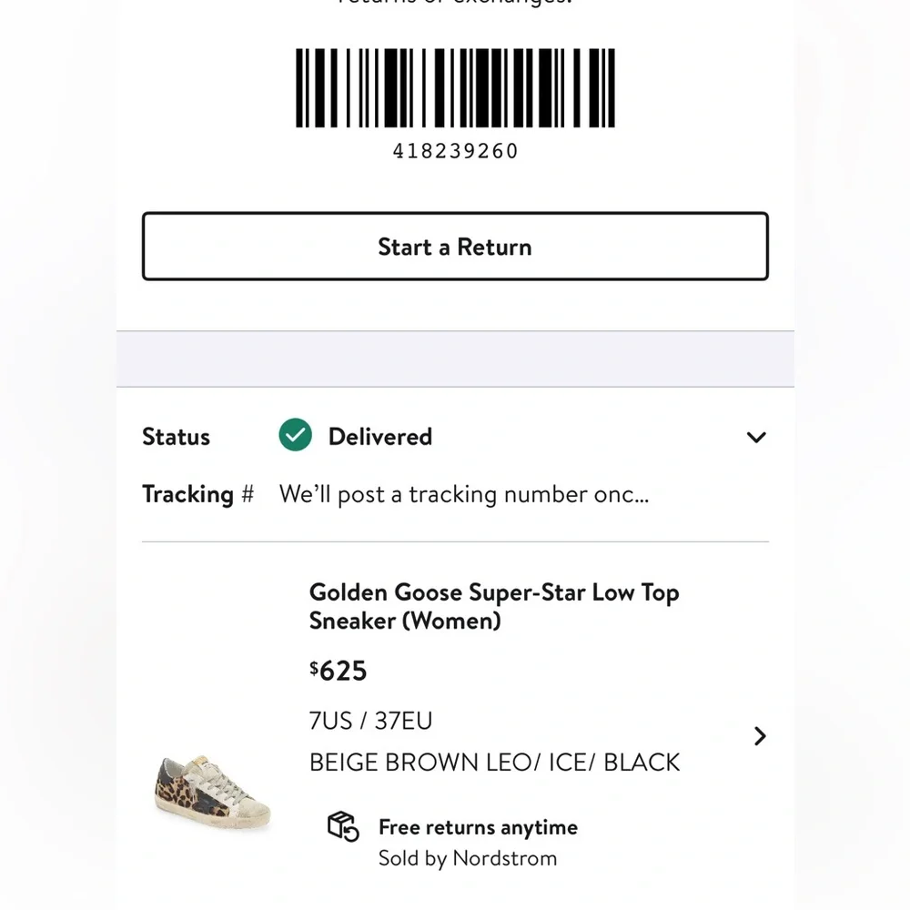The height and width of the screenshot is (910, 910).
Task: Click the truncated tracking number message
Action: pos(463,494)
